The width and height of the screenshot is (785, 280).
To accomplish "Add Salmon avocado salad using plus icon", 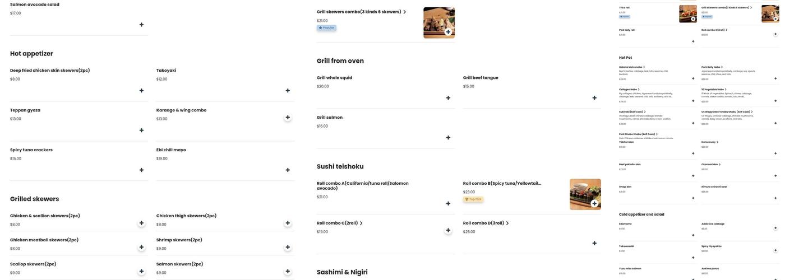I will [141, 25].
